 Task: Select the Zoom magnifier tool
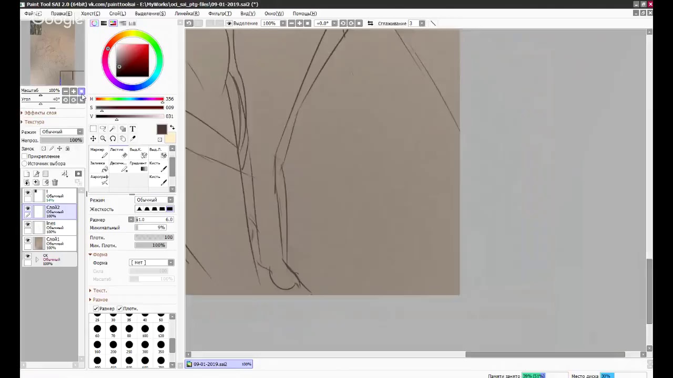103,139
